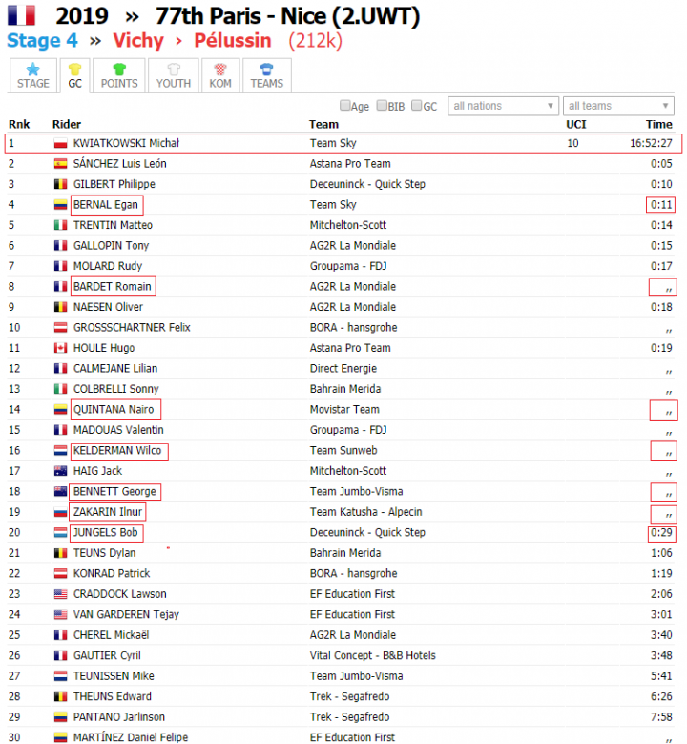
Task: Click Belgian flag next to Gilbert Philippe
Action: point(60,184)
